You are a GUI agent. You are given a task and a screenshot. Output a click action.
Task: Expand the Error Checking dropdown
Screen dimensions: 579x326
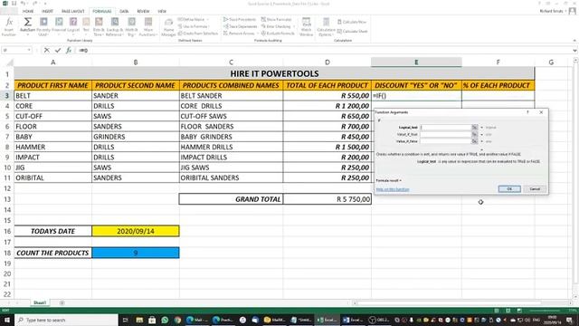pos(294,26)
